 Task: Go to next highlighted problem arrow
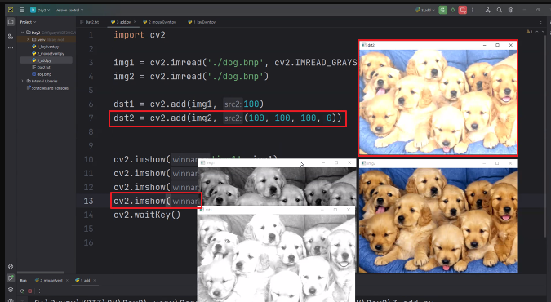tap(544, 32)
